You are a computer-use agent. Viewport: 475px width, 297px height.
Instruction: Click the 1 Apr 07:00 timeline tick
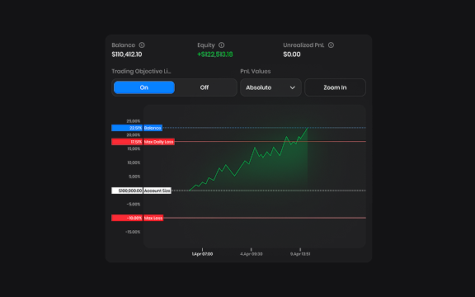[202, 254]
